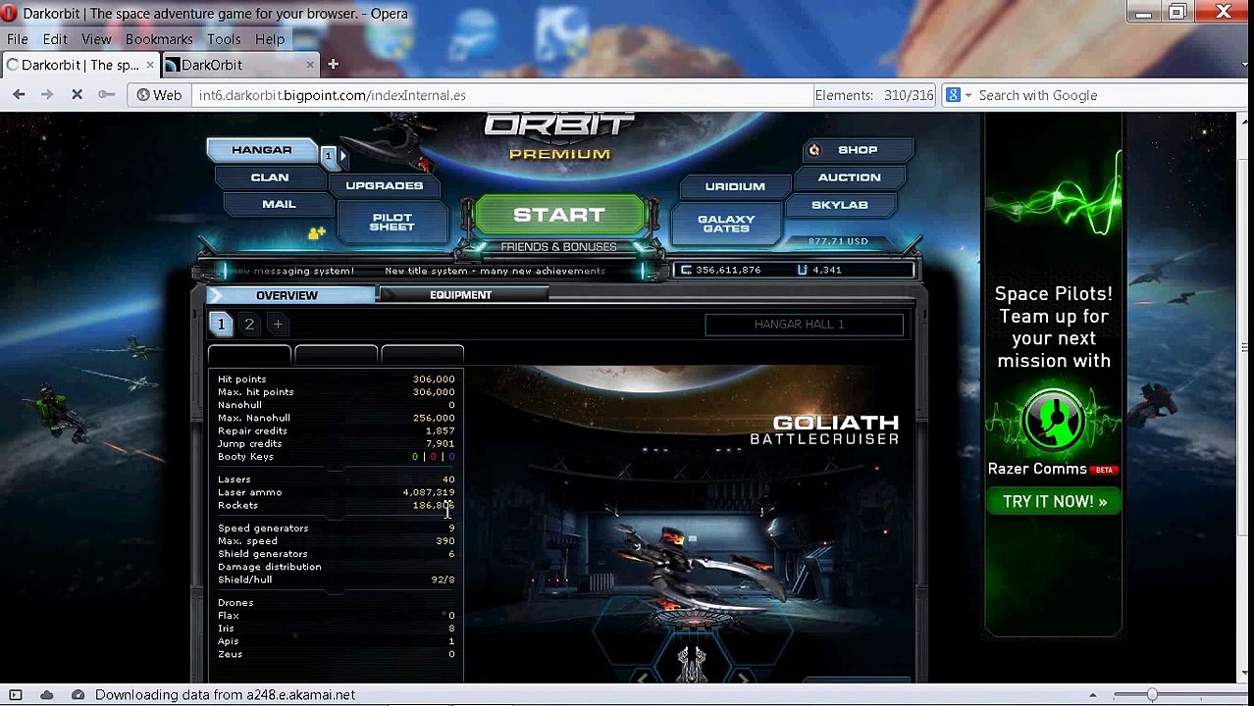This screenshot has height=706, width=1254.
Task: Add a new hangar with plus button
Action: point(278,324)
